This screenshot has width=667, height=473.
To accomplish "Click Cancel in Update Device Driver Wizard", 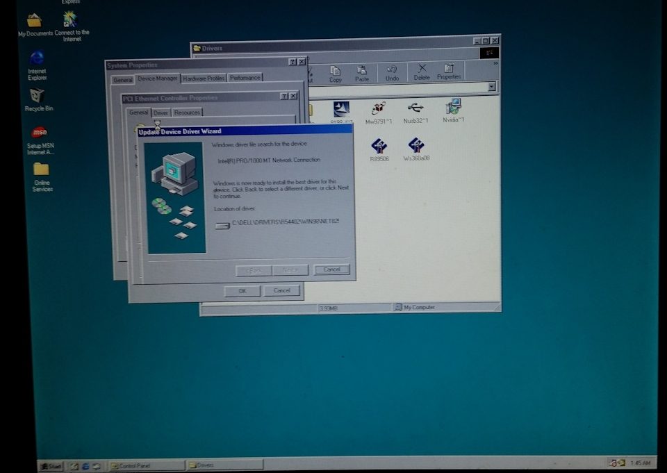I will (x=331, y=269).
